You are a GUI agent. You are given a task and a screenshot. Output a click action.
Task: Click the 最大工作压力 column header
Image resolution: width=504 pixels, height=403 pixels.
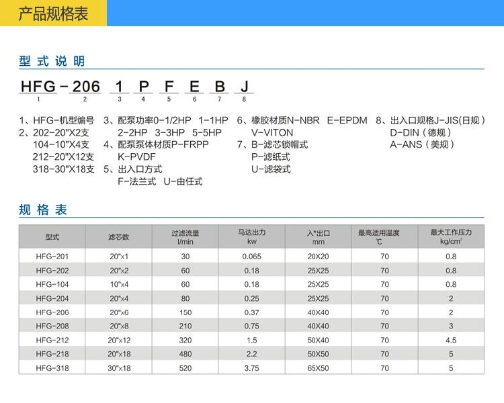tap(451, 237)
